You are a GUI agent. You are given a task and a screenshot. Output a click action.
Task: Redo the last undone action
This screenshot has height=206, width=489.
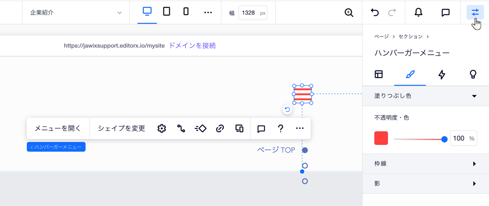pos(392,12)
